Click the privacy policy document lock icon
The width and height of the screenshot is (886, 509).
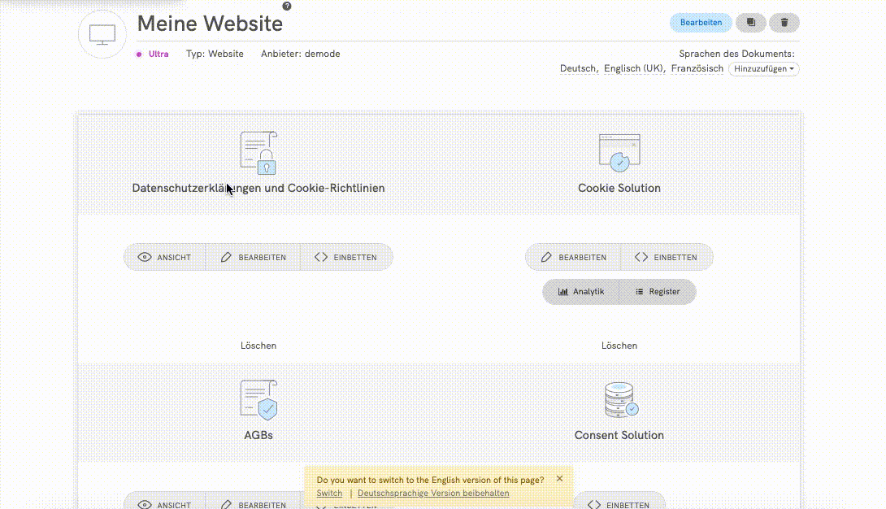coord(258,153)
